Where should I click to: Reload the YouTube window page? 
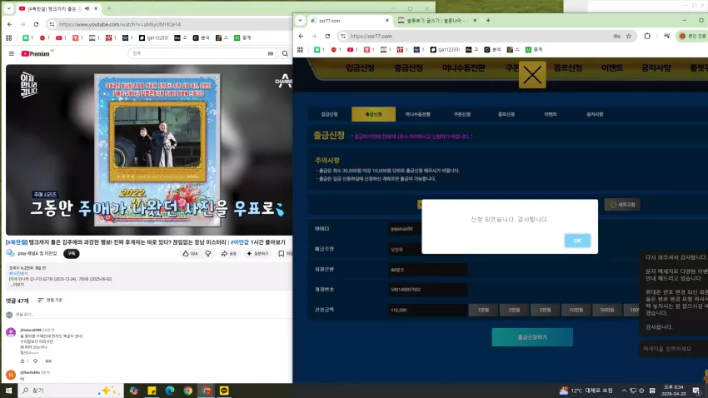(x=36, y=24)
